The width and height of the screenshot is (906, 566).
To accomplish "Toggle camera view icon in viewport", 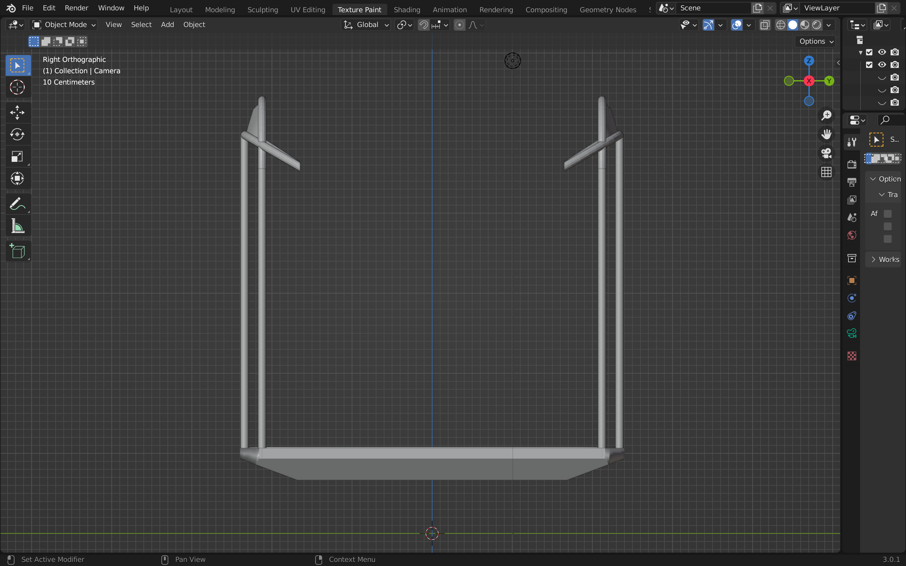I will click(x=826, y=153).
